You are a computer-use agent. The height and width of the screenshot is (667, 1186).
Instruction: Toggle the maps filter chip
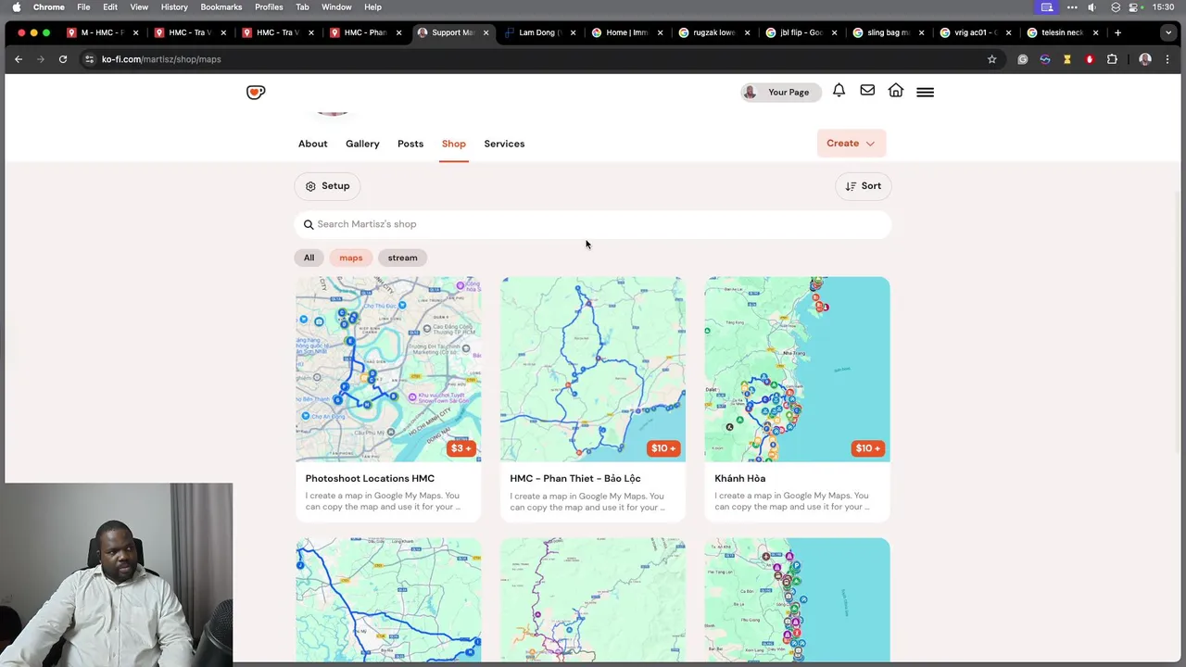click(x=350, y=258)
